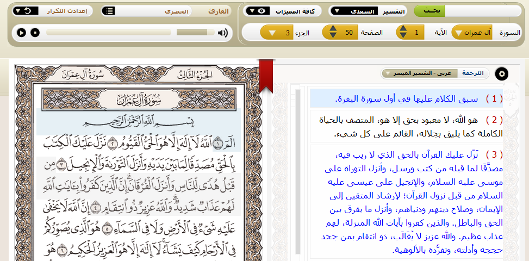Click the red bookmark ribbon

tap(266, 76)
